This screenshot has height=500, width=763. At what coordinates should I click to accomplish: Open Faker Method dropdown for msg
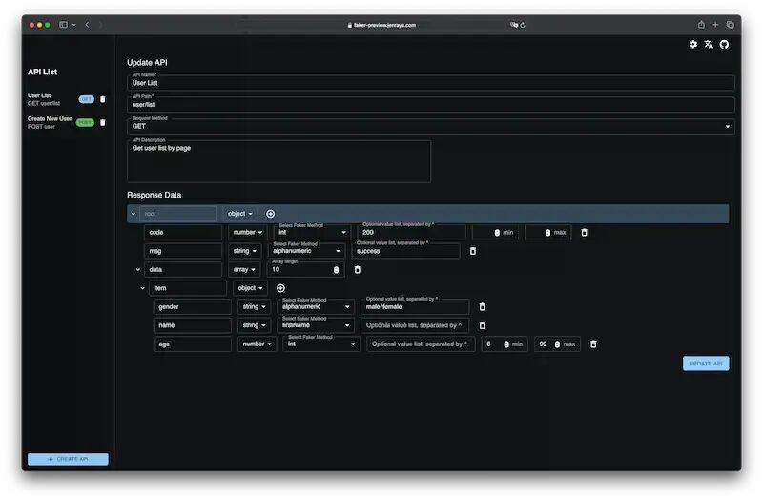(306, 251)
